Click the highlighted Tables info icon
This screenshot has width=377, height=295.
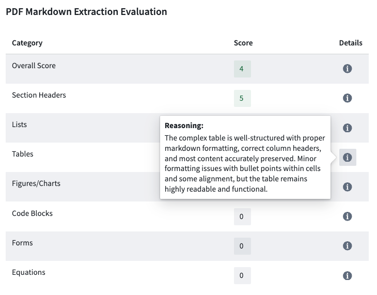coord(348,157)
